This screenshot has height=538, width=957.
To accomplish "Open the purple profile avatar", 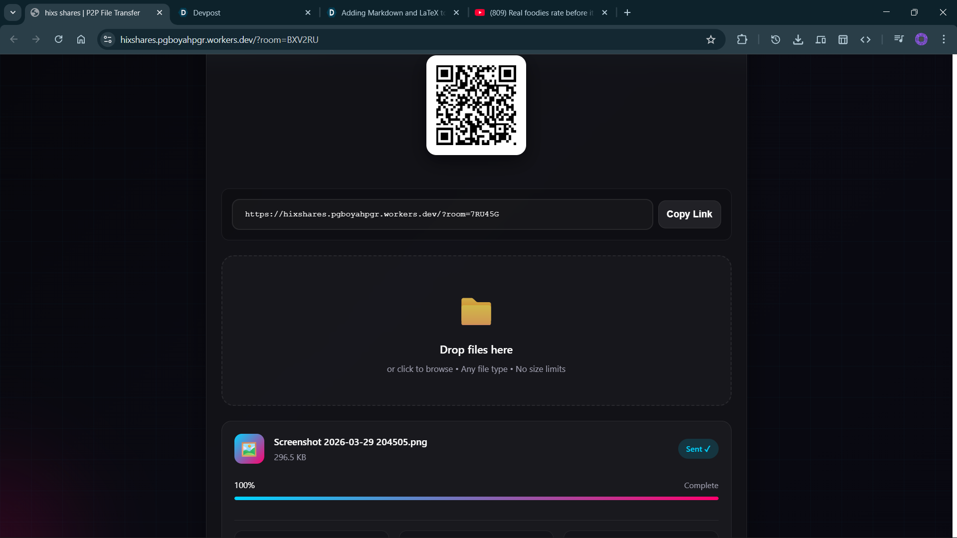I will [x=921, y=39].
